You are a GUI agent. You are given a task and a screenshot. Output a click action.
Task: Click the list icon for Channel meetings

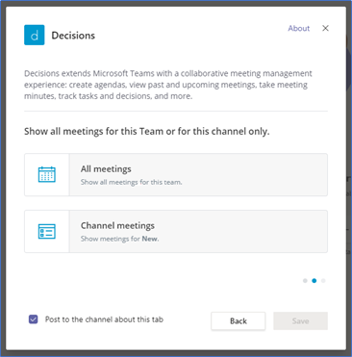click(47, 231)
